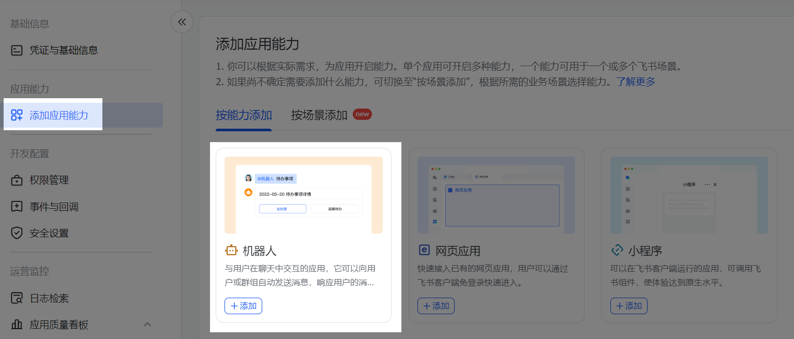Click the 机器人 card title

260,251
